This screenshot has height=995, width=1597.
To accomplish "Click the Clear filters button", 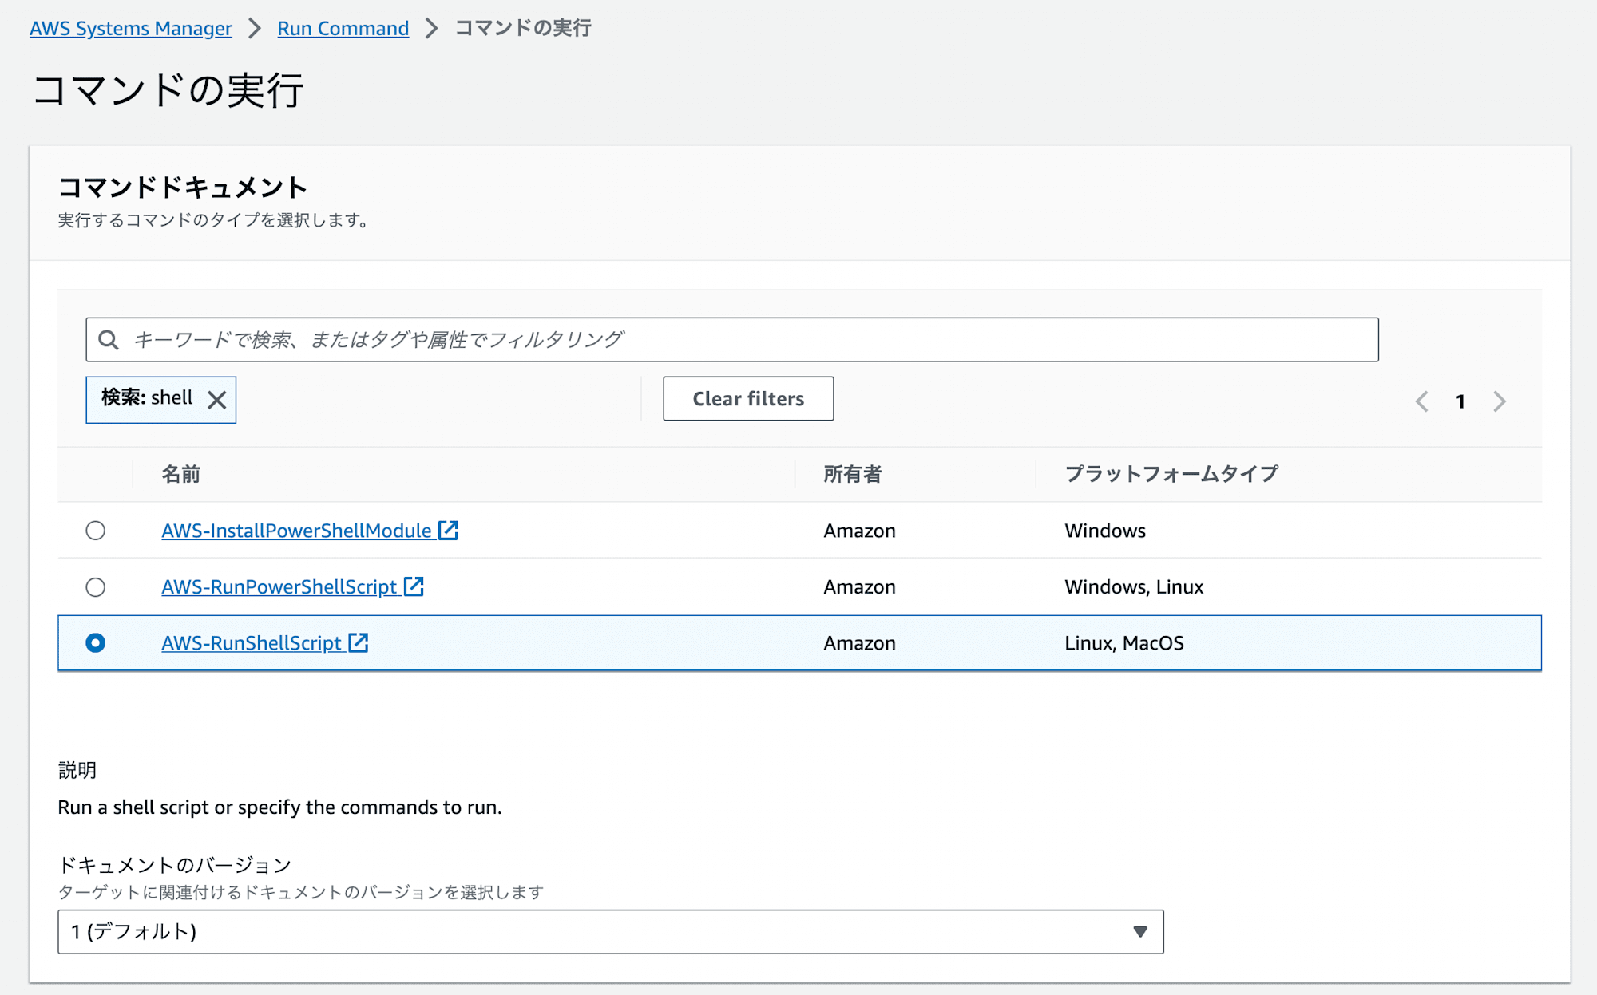I will [x=747, y=398].
